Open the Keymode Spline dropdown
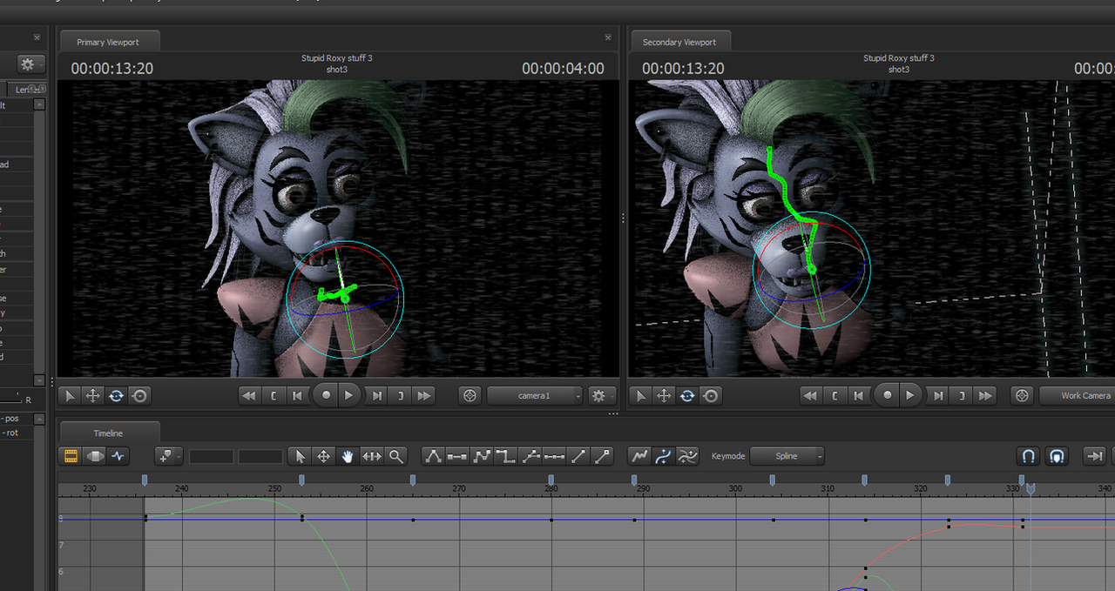This screenshot has height=591, width=1115. point(787,456)
